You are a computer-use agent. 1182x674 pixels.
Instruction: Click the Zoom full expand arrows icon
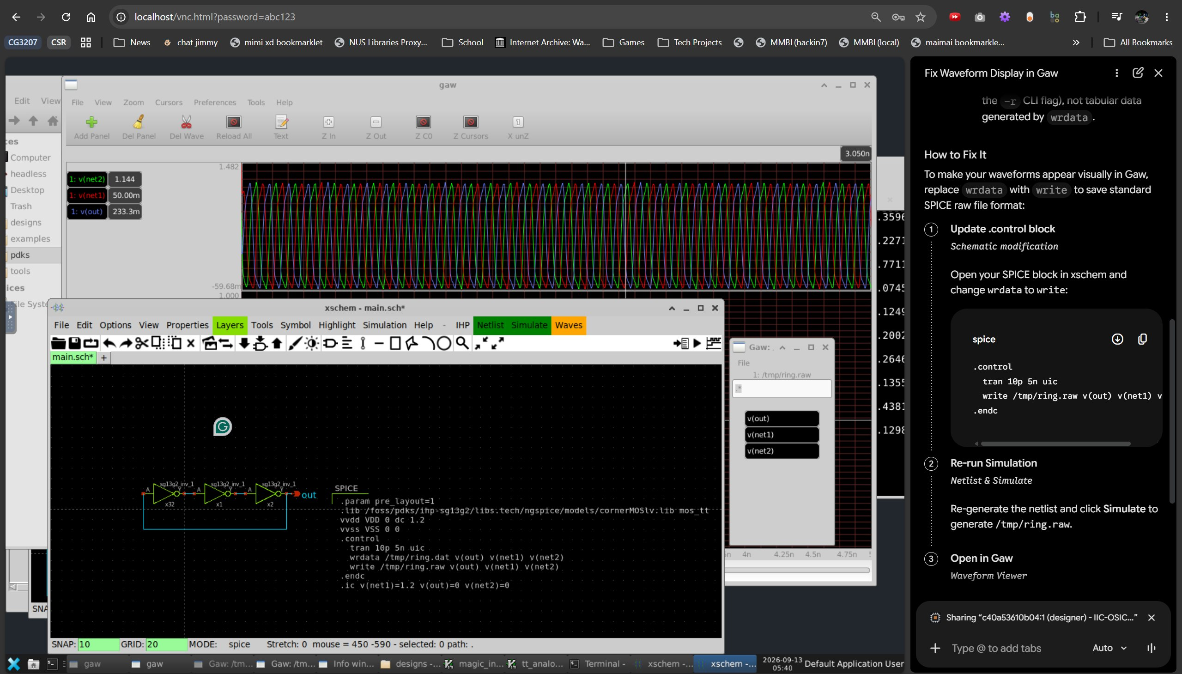(497, 343)
